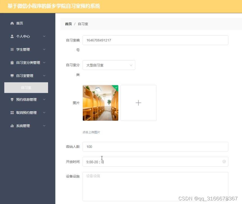Select the monitor icon for 自习室管理
The width and height of the screenshot is (242, 204).
(12, 76)
